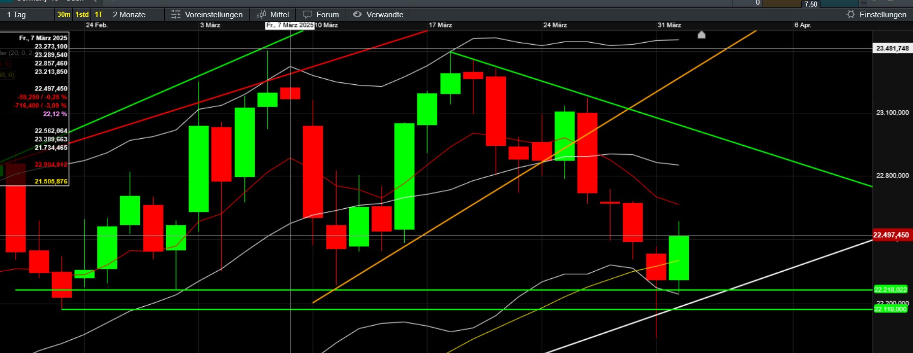This screenshot has width=913, height=353.
Task: Click the 23.289,540 value in data box
Action: click(51, 55)
